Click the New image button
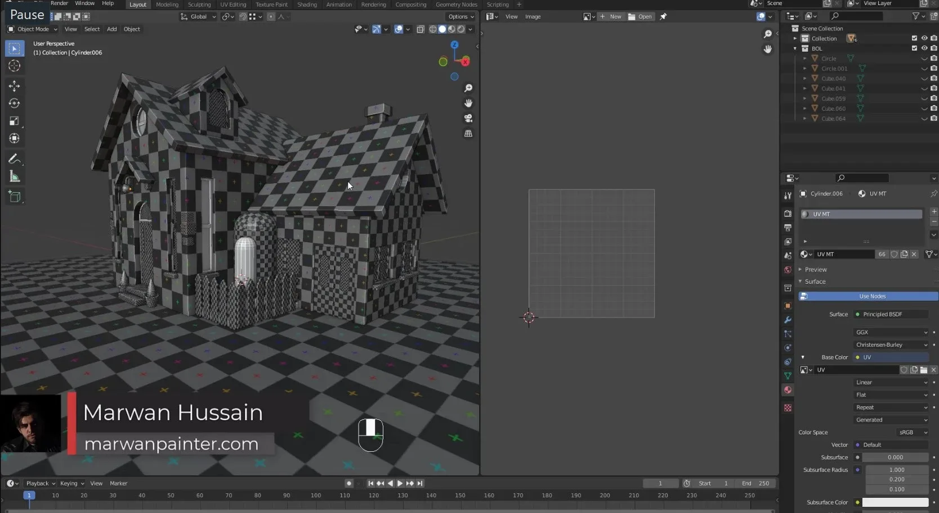The image size is (939, 513). (611, 17)
